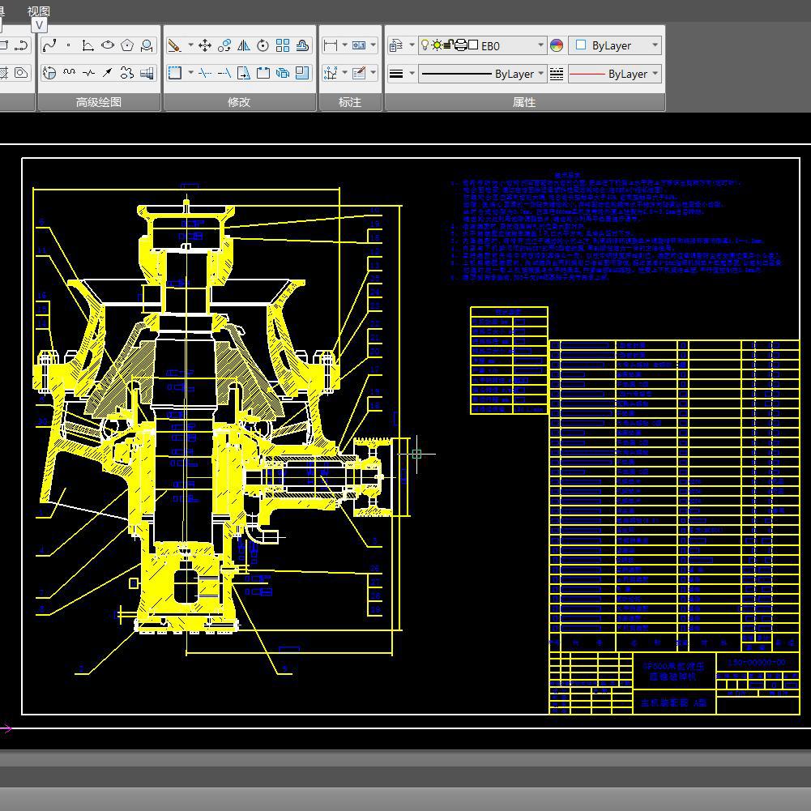Screen dimensions: 811x811
Task: Open the 视图 menu tab
Action: click(38, 11)
